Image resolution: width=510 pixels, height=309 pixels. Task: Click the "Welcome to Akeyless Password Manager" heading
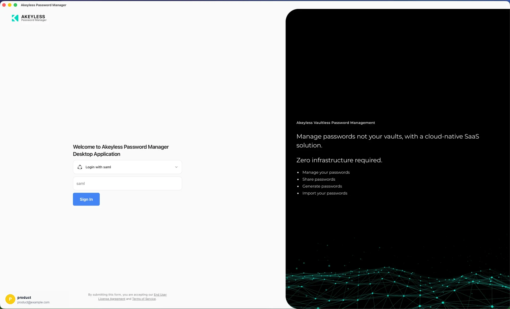(x=121, y=147)
